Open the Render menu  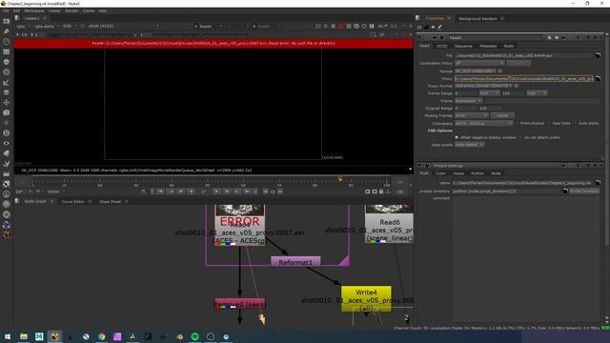71,10
